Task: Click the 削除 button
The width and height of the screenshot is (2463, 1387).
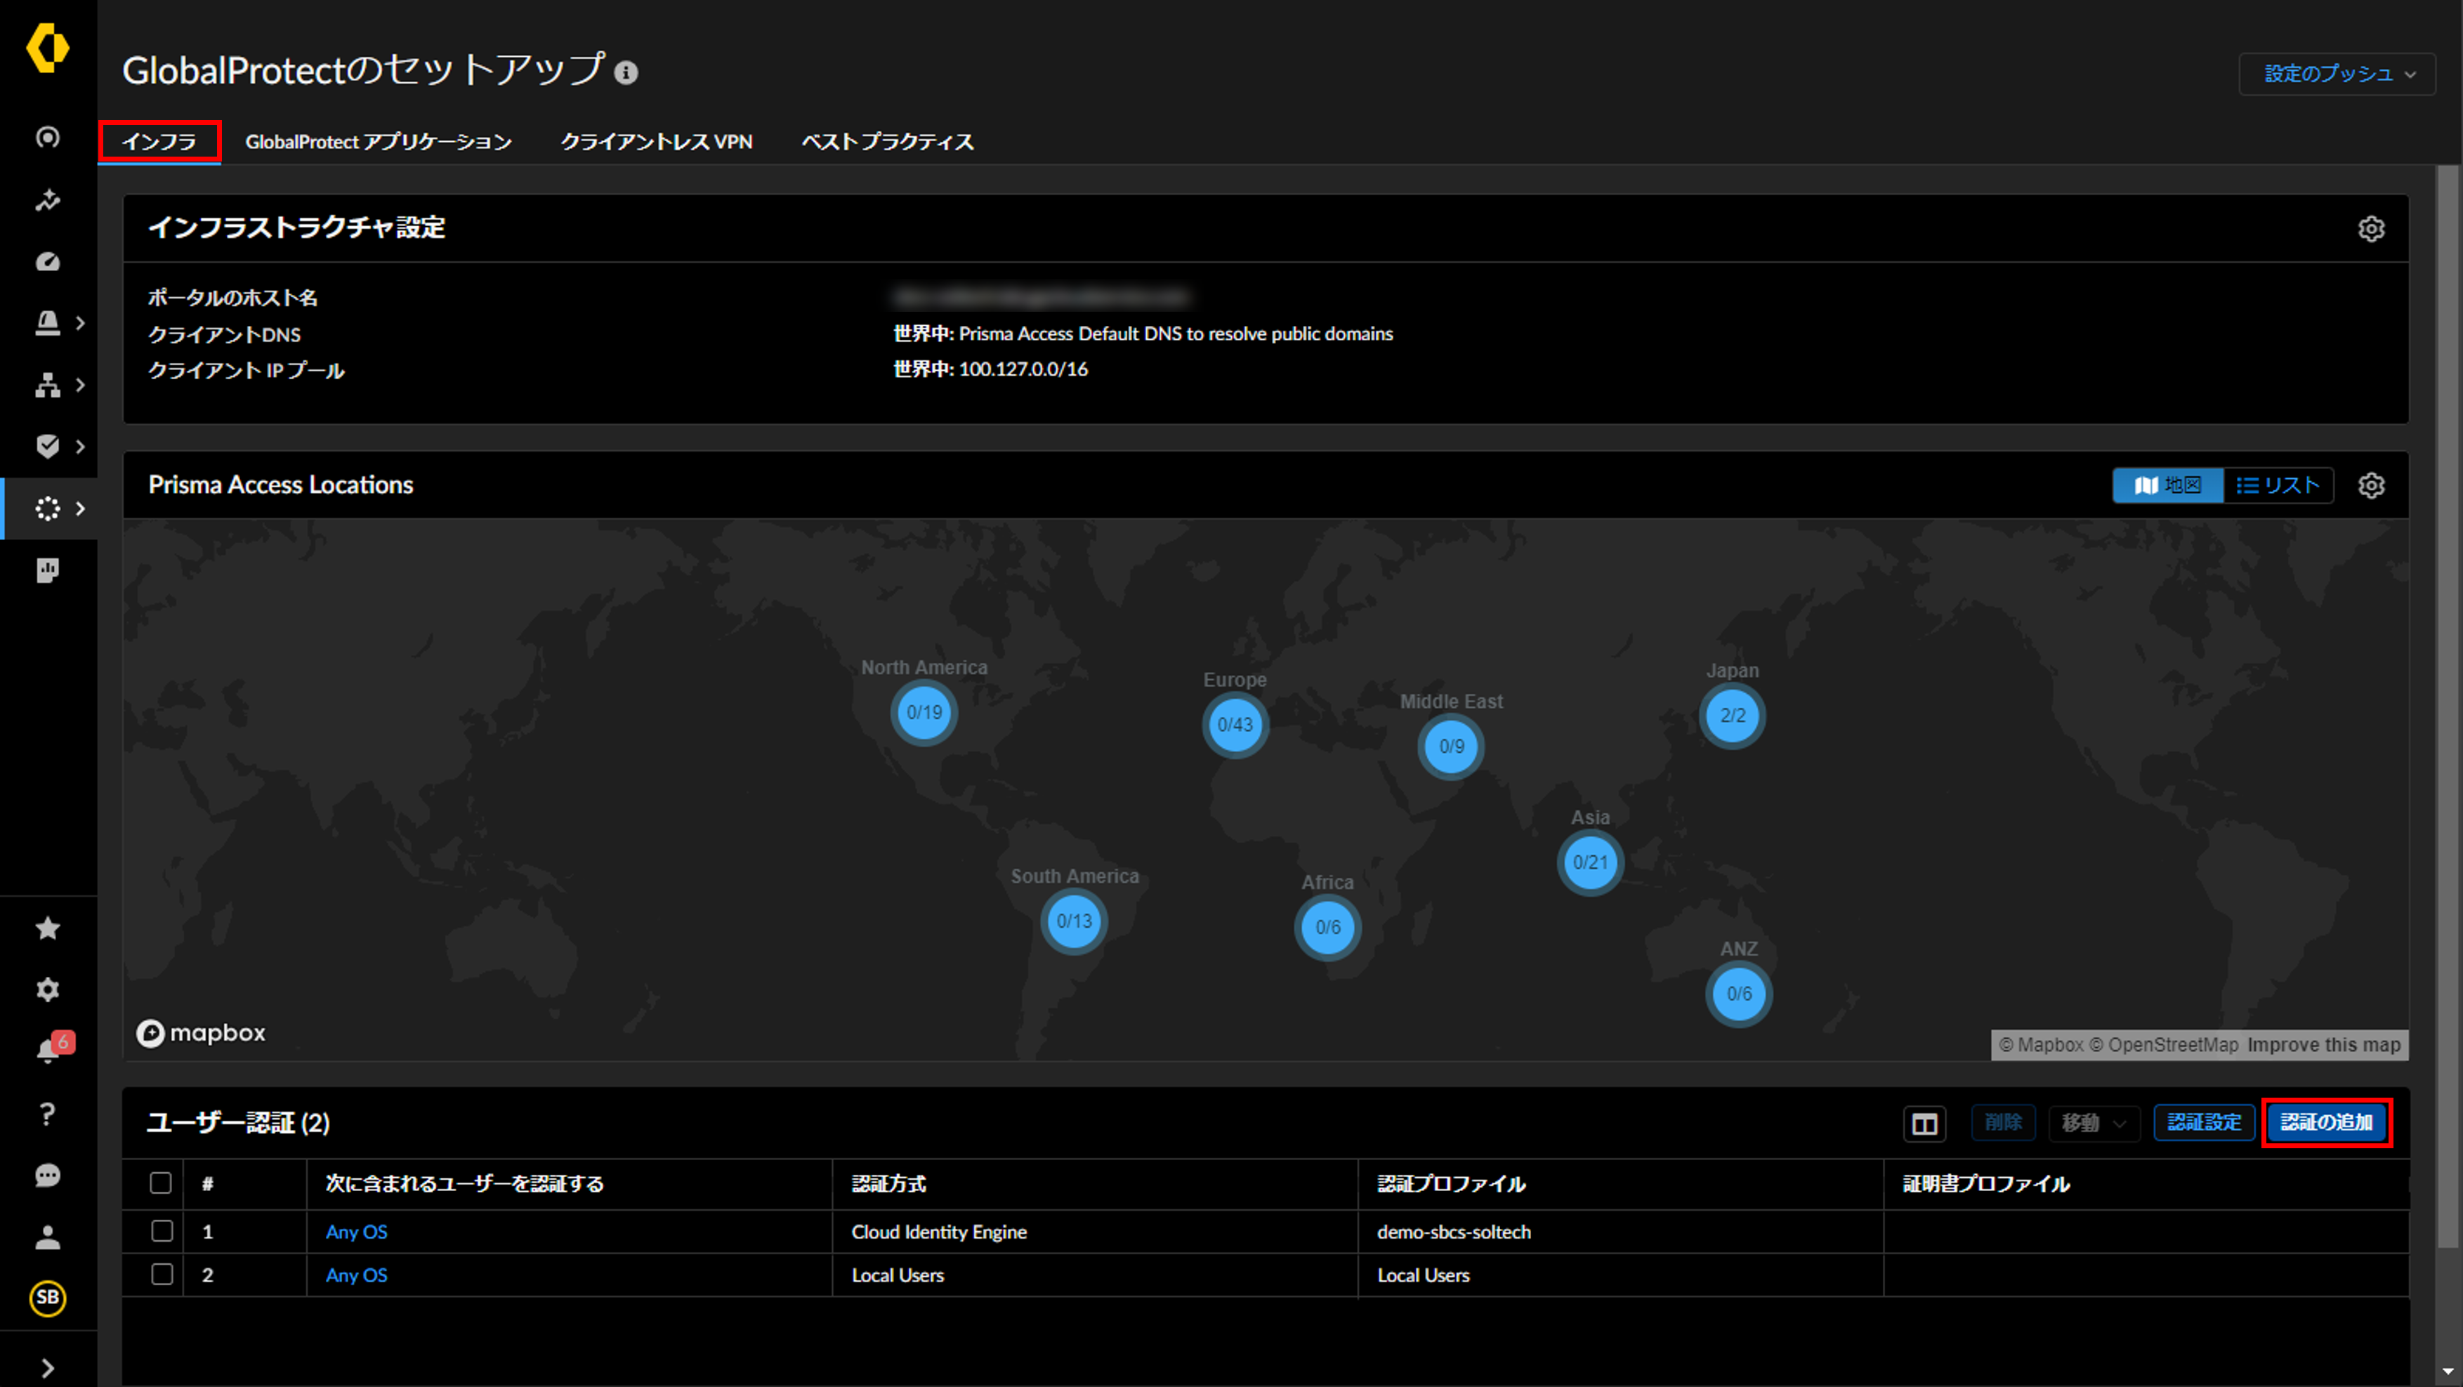Action: click(2003, 1122)
